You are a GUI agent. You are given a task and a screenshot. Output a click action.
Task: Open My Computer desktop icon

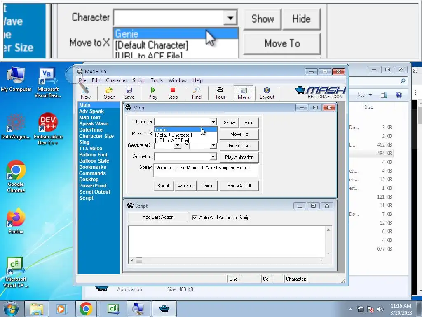16,80
